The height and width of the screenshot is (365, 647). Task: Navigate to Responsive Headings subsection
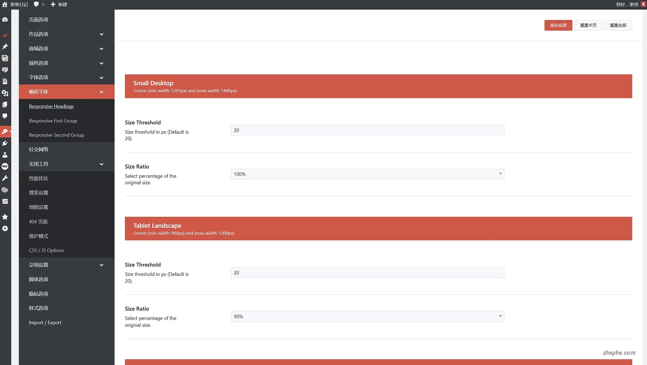[x=51, y=106]
